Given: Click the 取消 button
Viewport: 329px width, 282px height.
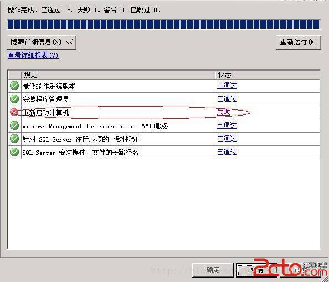Looking at the screenshot, I should [x=256, y=270].
